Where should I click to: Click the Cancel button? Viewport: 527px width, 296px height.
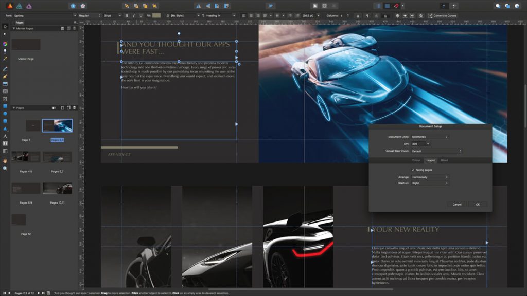pyautogui.click(x=456, y=205)
